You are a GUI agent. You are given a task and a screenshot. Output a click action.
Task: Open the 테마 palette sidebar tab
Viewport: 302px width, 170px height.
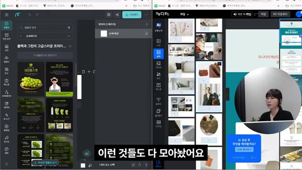7,151
